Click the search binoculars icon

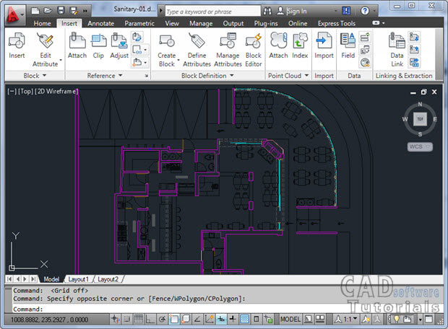click(x=267, y=11)
